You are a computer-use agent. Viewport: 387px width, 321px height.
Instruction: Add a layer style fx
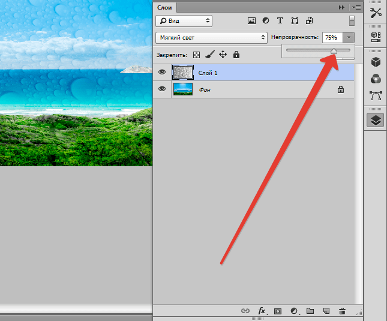(x=262, y=311)
